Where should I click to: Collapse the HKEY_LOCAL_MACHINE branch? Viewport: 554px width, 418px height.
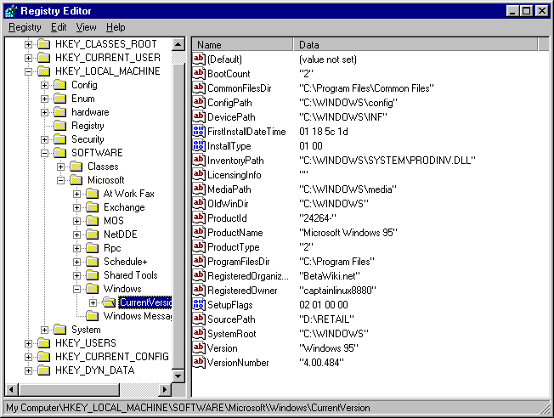click(28, 71)
